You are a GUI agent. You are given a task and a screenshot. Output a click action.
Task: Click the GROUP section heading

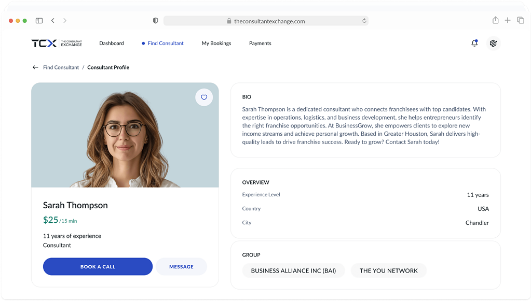tap(251, 255)
